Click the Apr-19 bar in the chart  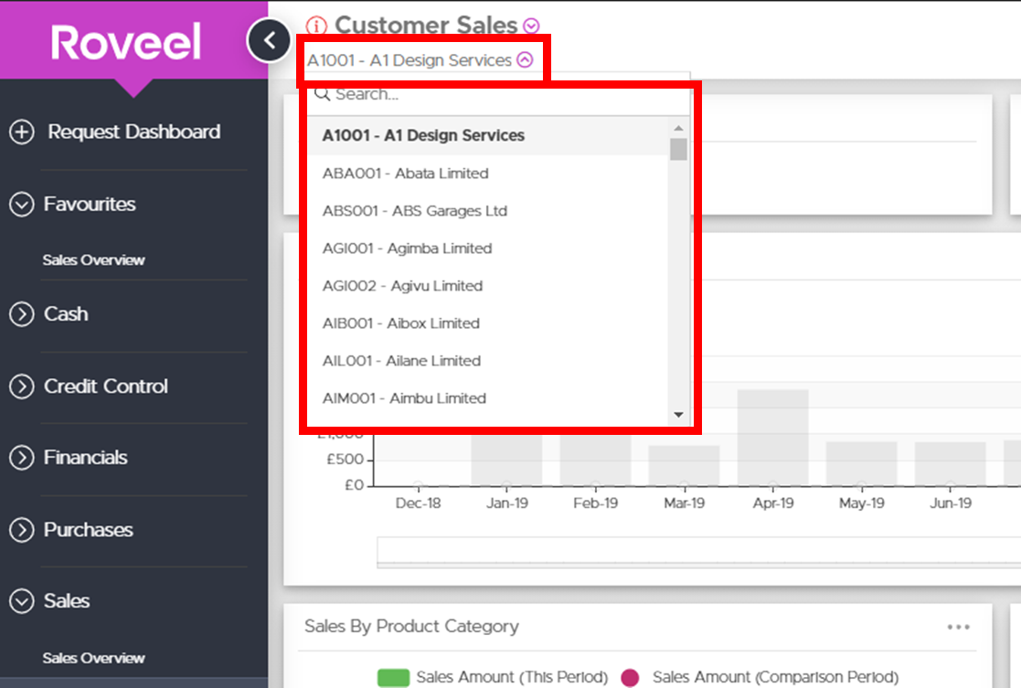[x=773, y=438]
